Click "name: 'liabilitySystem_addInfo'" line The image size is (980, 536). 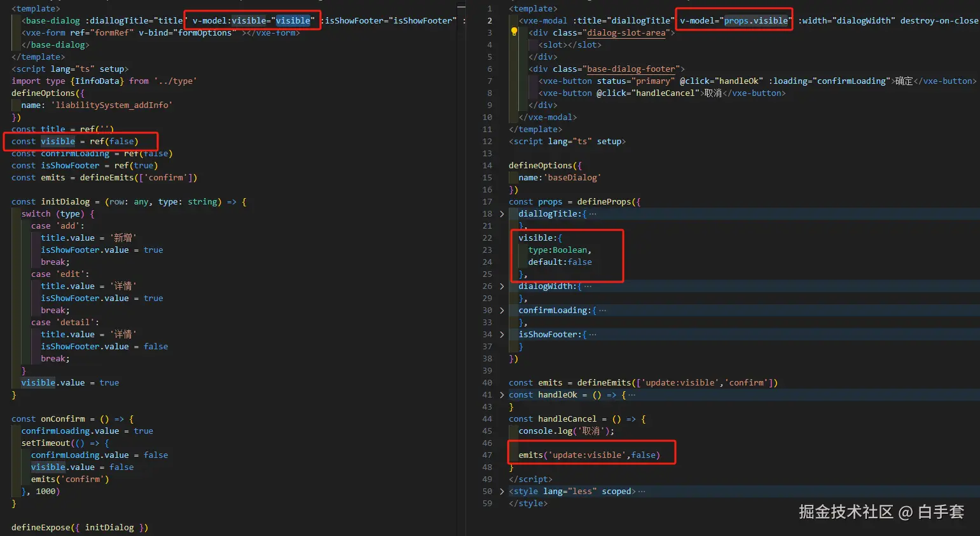pyautogui.click(x=97, y=105)
